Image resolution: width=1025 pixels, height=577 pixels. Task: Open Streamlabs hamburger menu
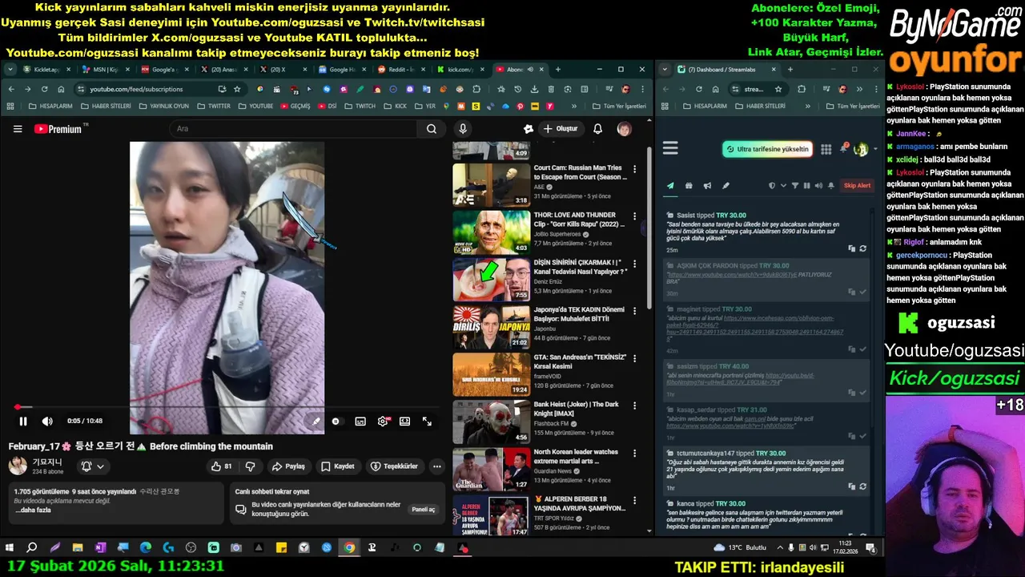coord(670,148)
